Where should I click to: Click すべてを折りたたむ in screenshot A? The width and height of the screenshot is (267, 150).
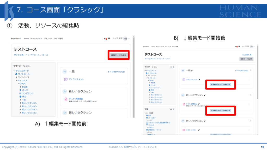pos(116,72)
